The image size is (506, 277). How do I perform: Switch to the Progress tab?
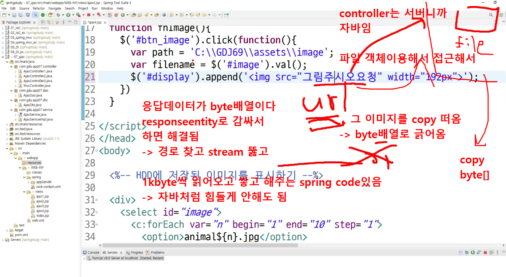click(134, 252)
